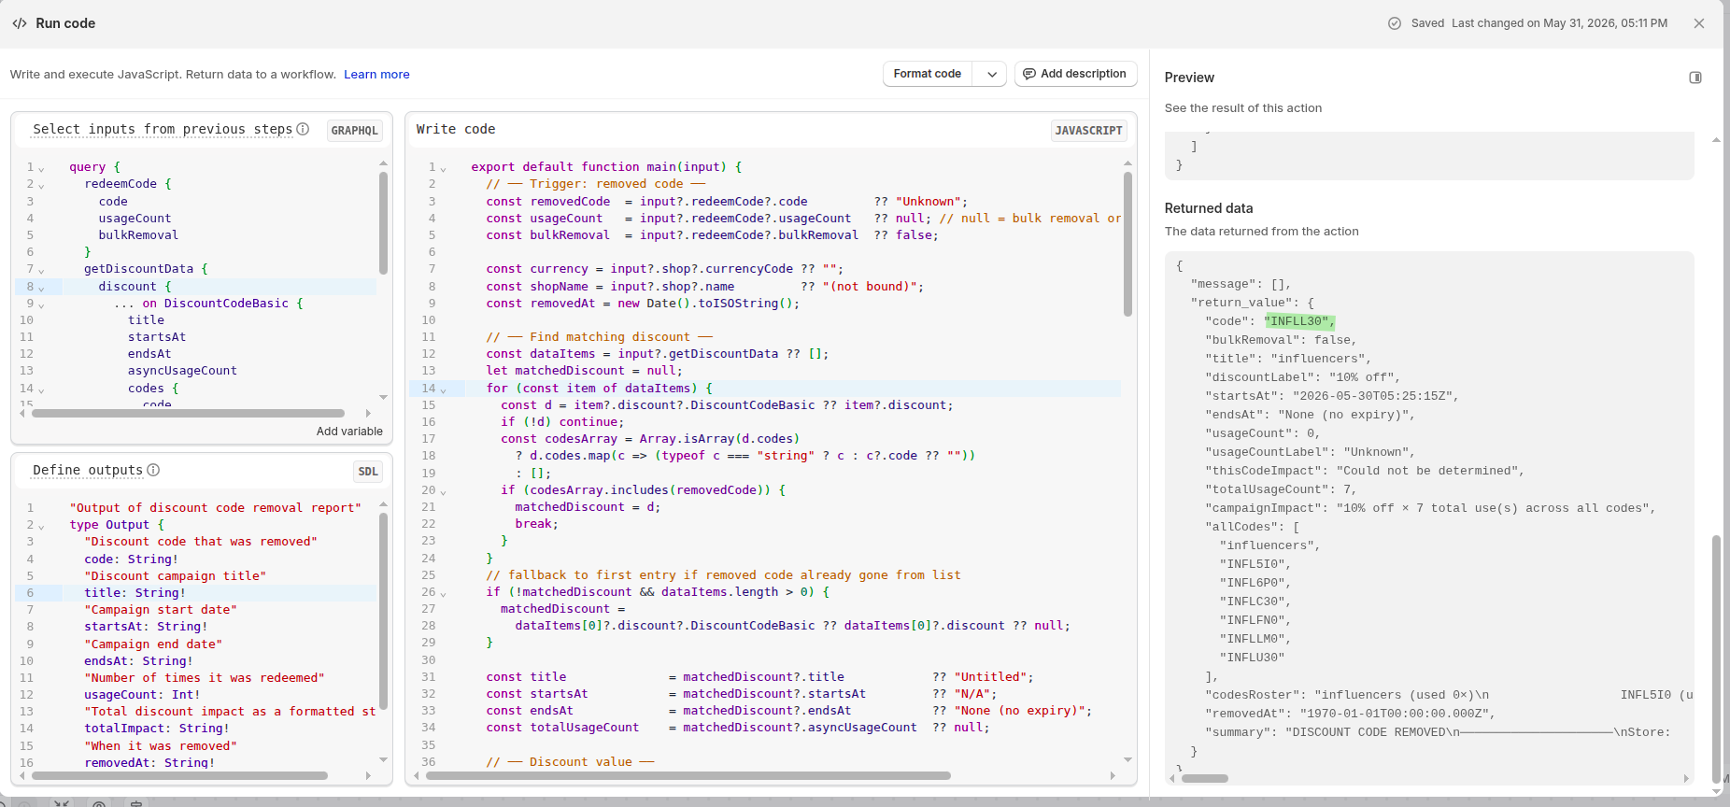Image resolution: width=1730 pixels, height=807 pixels.
Task: Click the Run code brackets icon
Action: (20, 23)
